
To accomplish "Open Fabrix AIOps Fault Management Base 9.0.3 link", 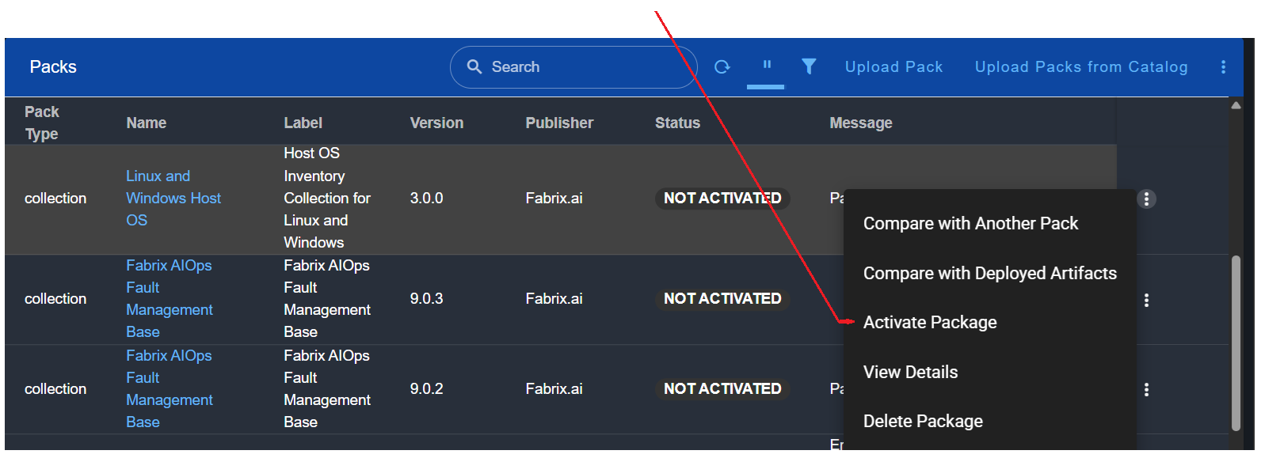I will coord(169,299).
